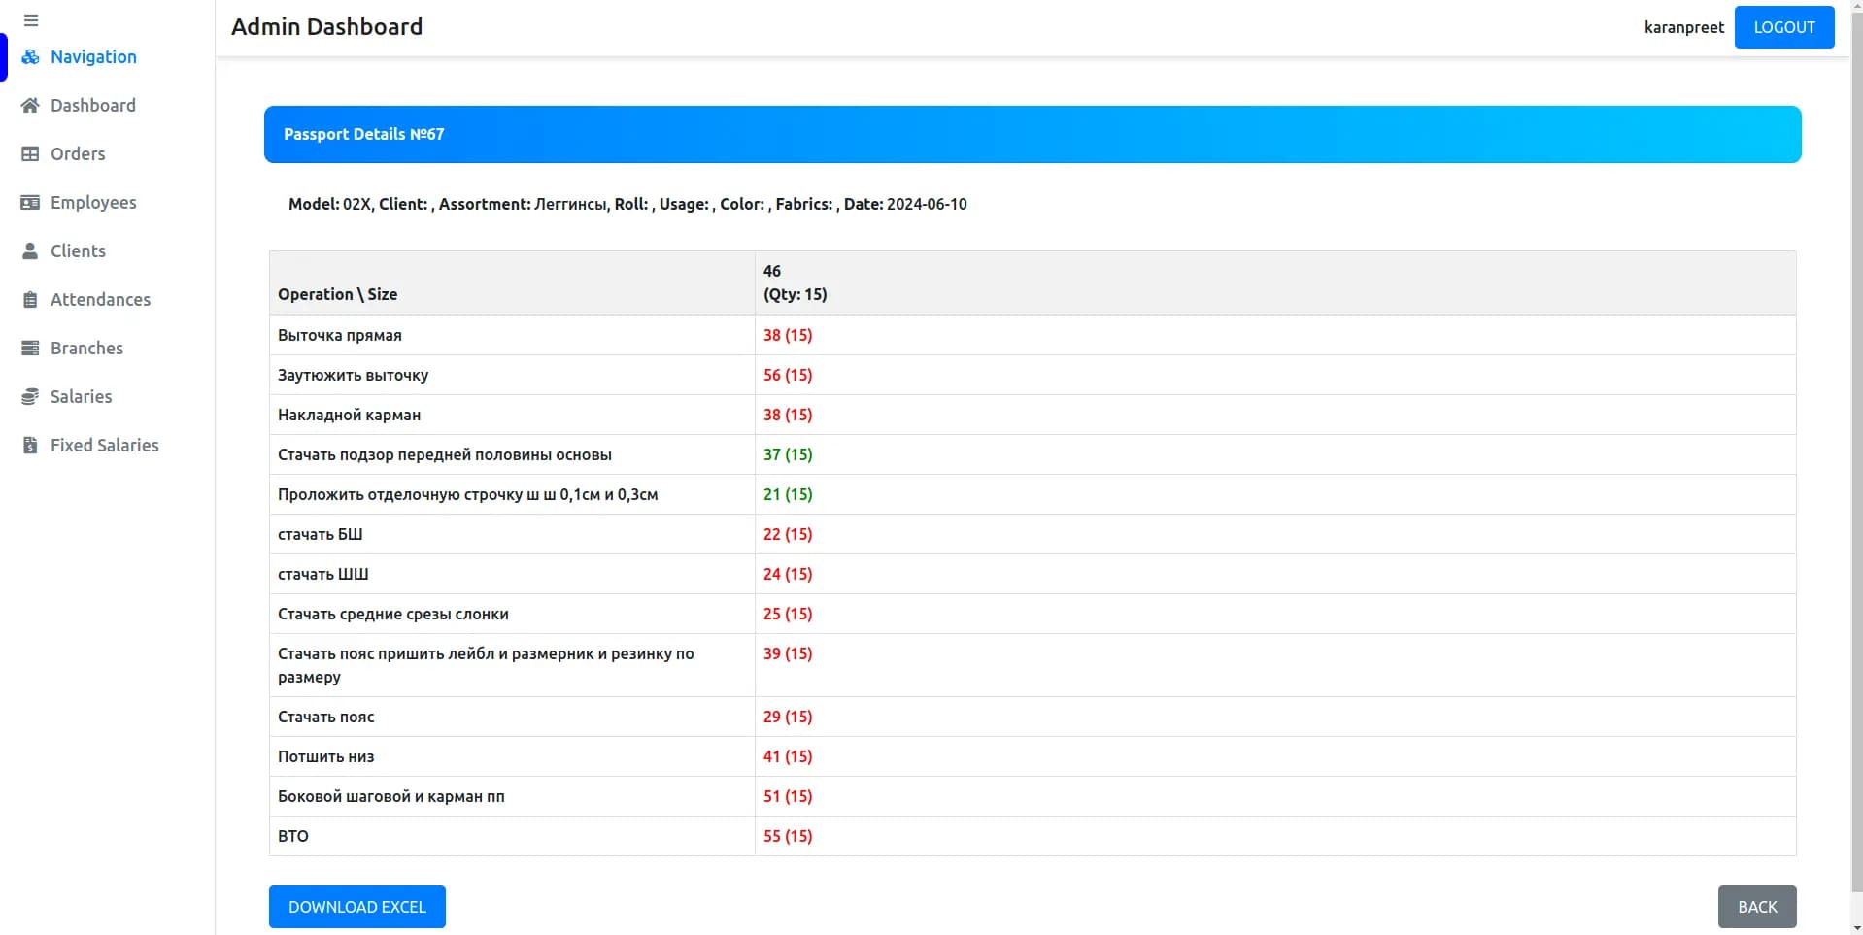Toggle the hamburger sidebar menu icon
1863x935 pixels.
point(31,20)
